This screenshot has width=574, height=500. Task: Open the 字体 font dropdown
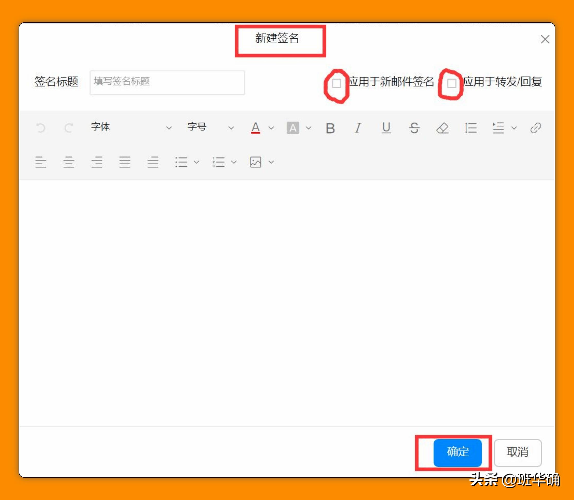pyautogui.click(x=131, y=128)
